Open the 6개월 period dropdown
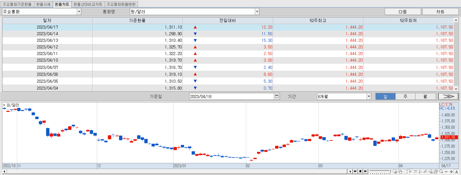Image resolution: width=461 pixels, height=175 pixels. tap(369, 97)
